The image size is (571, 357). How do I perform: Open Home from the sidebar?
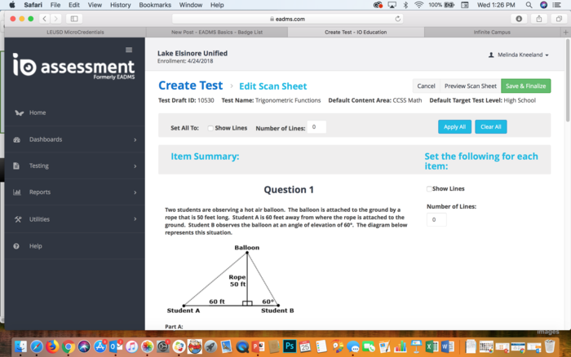coord(38,112)
